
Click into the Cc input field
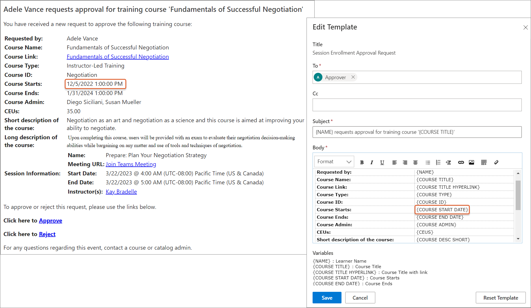[x=417, y=105]
